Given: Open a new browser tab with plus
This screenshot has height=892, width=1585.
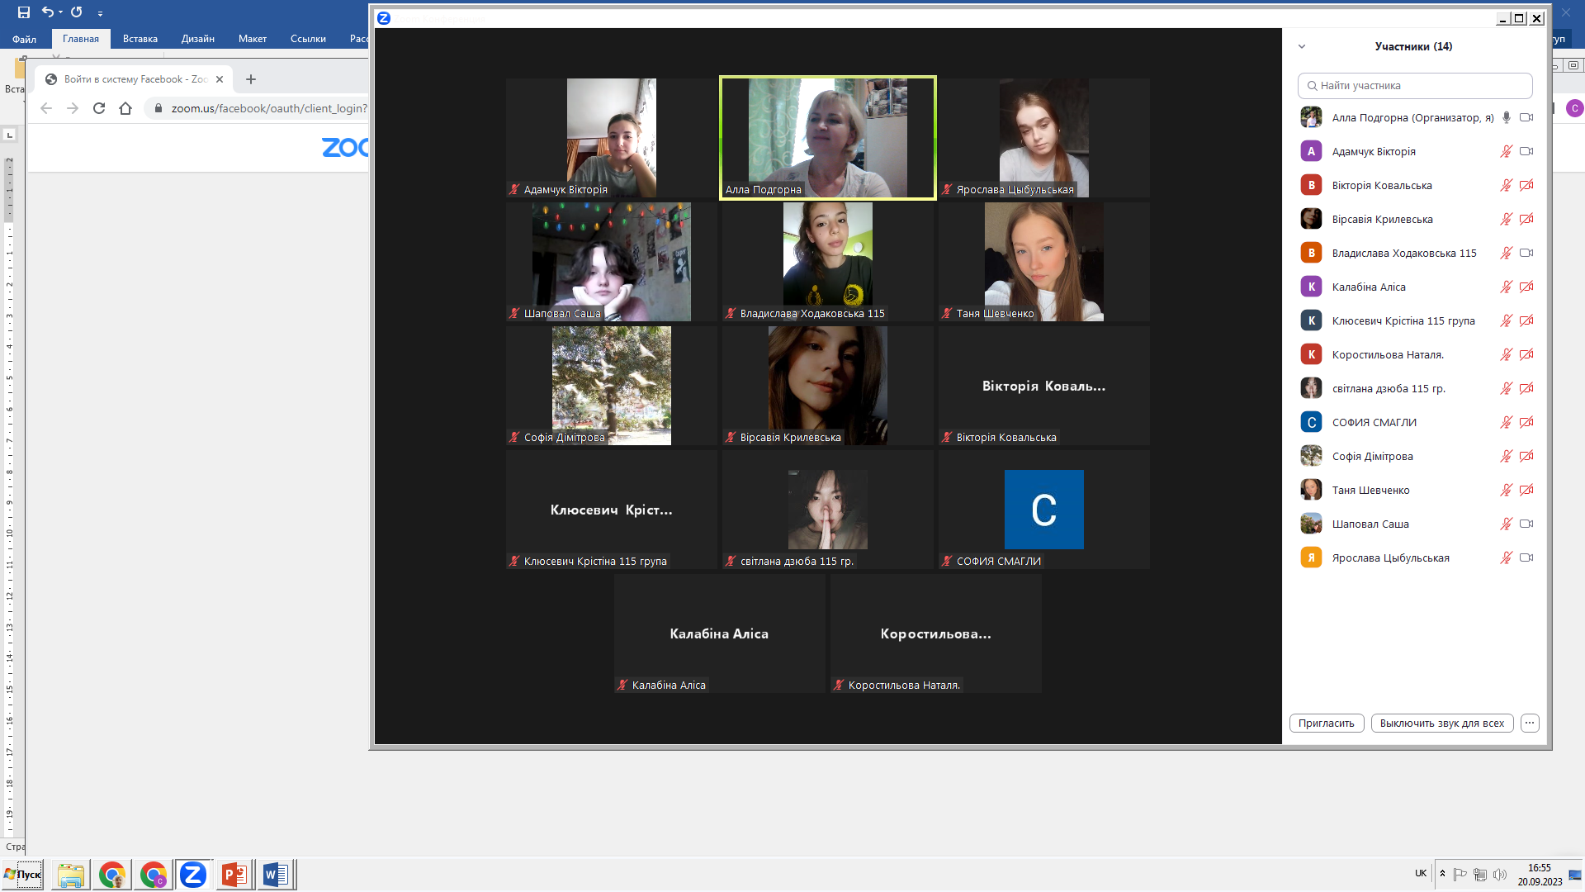Looking at the screenshot, I should [x=251, y=79].
